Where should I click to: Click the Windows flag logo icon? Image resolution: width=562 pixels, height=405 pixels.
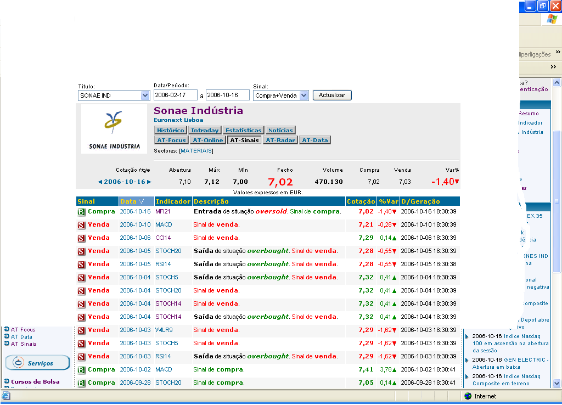point(552,19)
